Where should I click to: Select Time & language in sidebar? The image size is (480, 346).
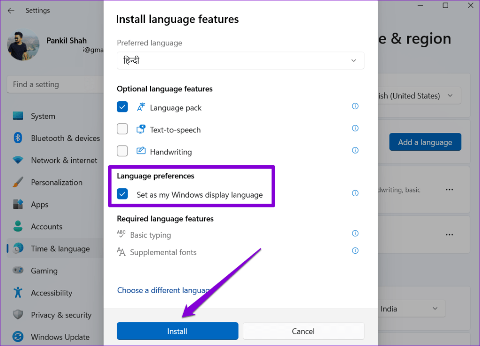tap(17, 249)
